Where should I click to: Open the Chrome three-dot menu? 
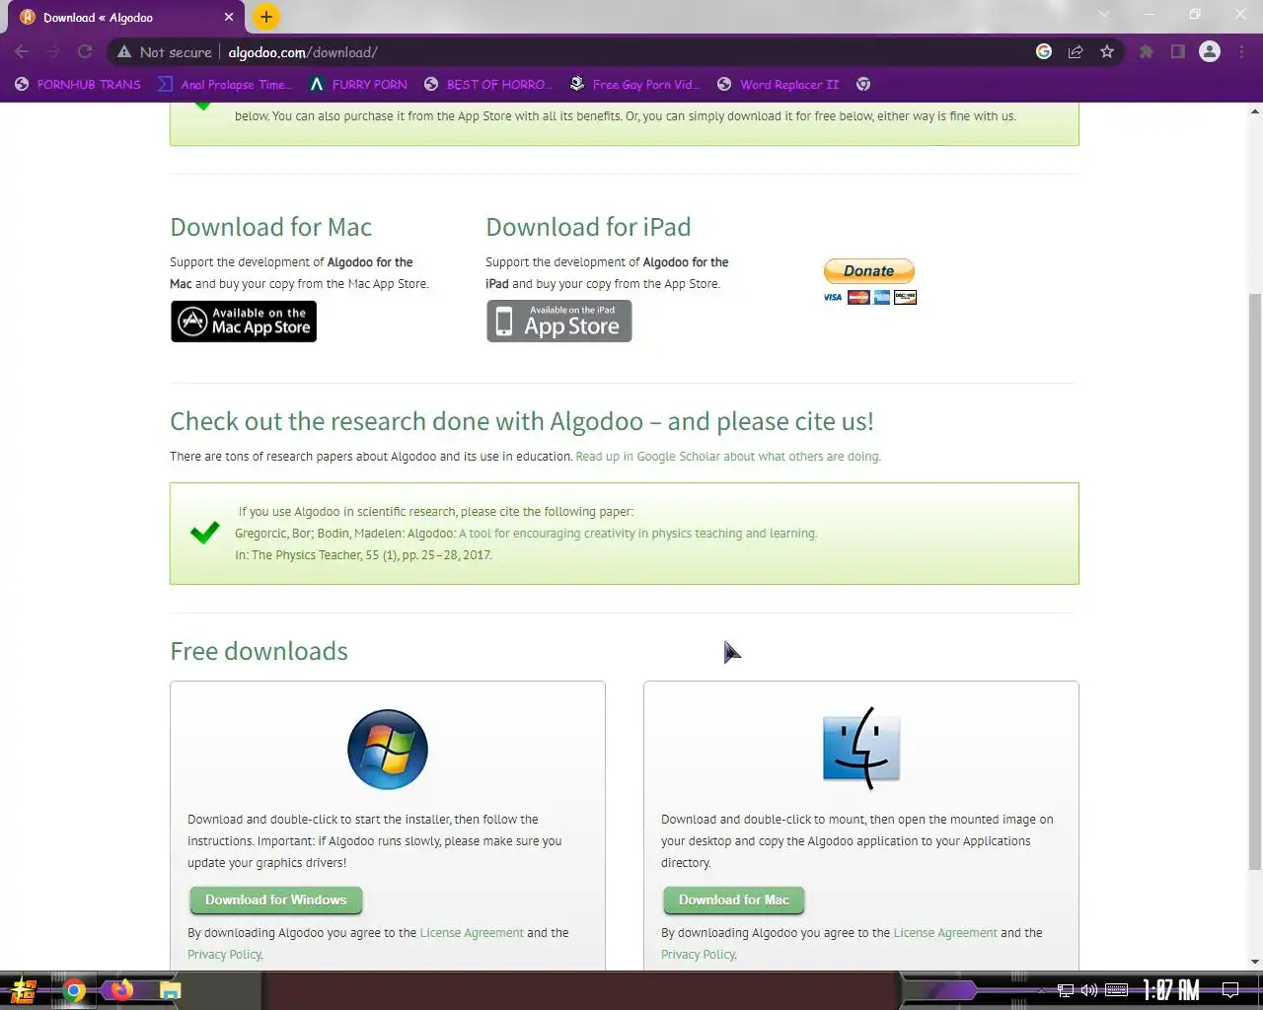pyautogui.click(x=1241, y=52)
